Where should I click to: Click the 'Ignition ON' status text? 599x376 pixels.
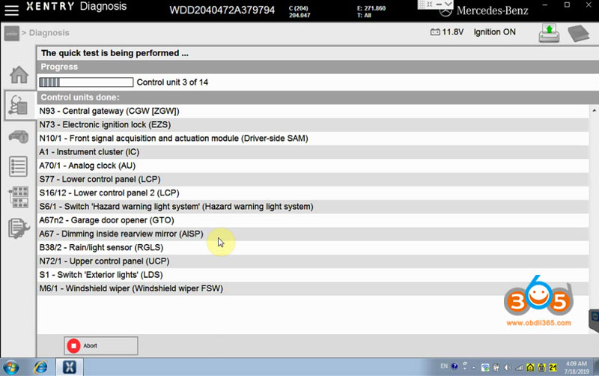coord(494,32)
